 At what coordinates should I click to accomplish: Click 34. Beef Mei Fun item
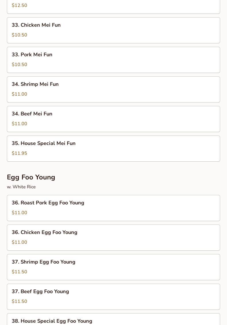[32, 114]
